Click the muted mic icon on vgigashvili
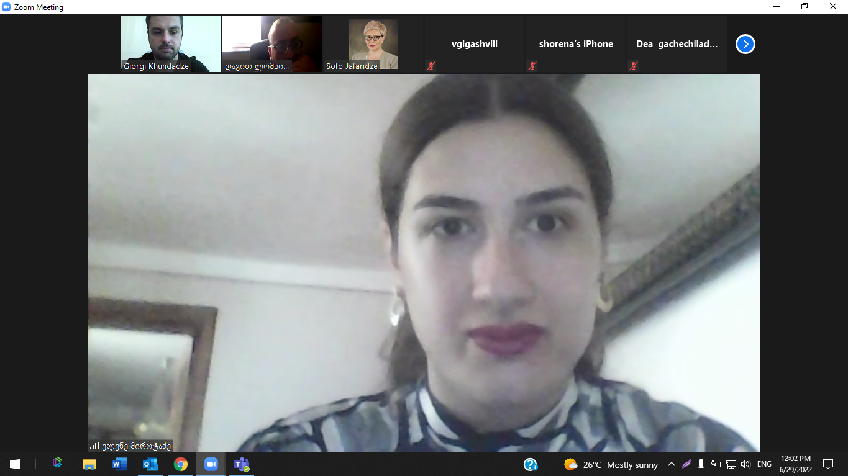848x476 pixels. [x=431, y=66]
